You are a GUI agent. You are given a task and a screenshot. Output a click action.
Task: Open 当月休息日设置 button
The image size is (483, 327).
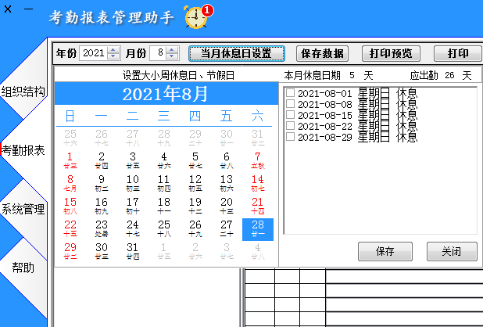tap(236, 54)
